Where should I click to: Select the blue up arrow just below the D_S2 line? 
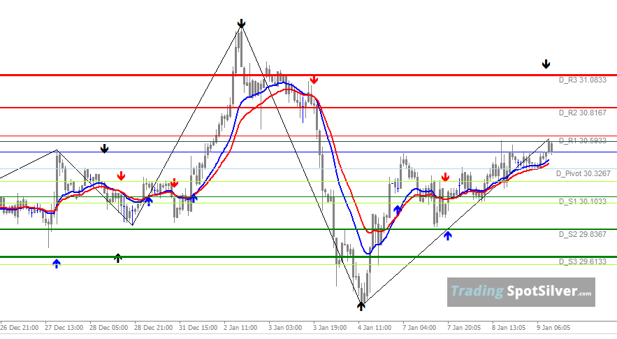click(448, 236)
